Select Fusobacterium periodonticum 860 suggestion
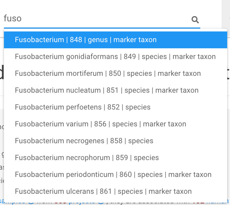The image size is (230, 205). point(116,175)
